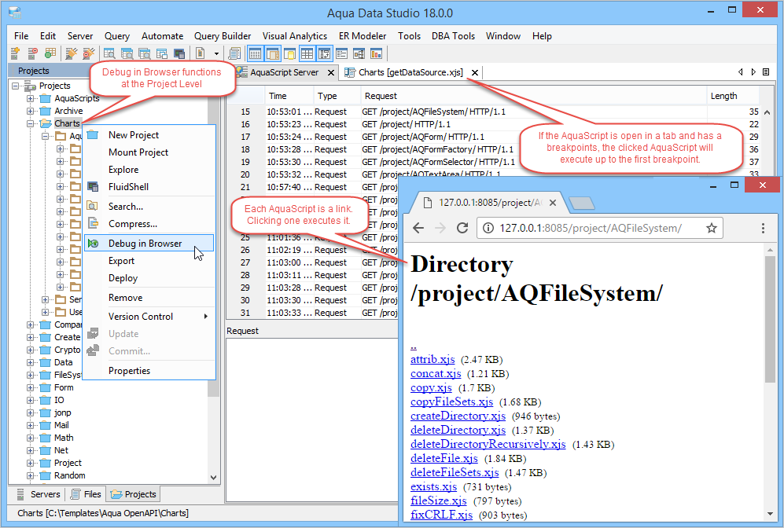Viewport: 784px width, 528px height.
Task: Choose Properties in the context menu
Action: (150, 371)
